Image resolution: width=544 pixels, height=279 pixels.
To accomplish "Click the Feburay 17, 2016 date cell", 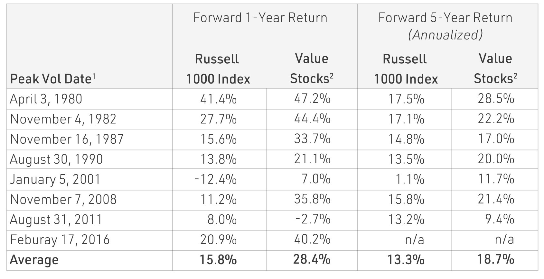I will [60, 240].
